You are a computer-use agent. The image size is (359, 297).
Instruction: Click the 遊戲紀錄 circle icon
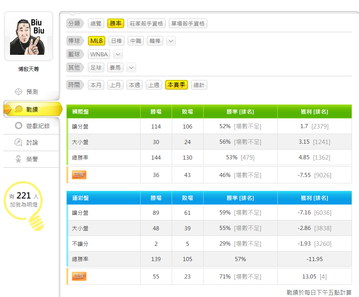[x=19, y=126]
